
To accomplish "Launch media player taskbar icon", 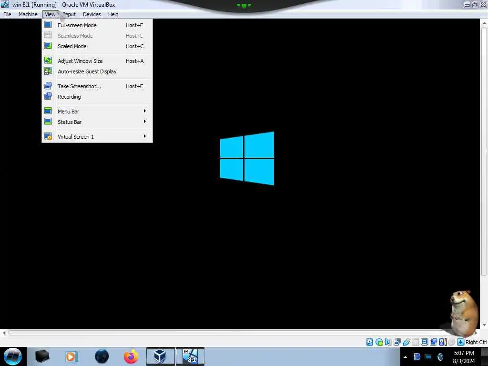I will [x=71, y=356].
